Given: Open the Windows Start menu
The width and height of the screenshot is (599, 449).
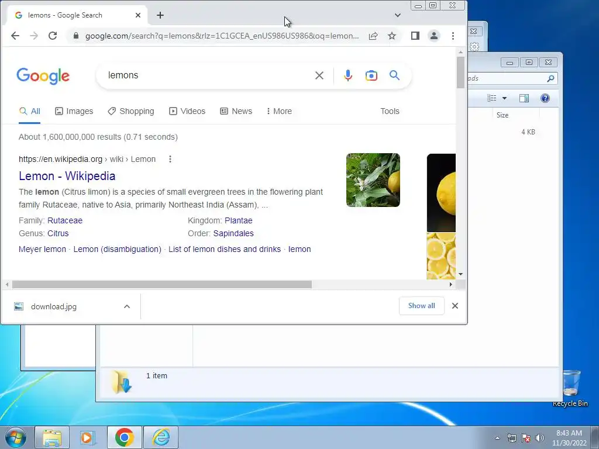Looking at the screenshot, I should pyautogui.click(x=15, y=437).
